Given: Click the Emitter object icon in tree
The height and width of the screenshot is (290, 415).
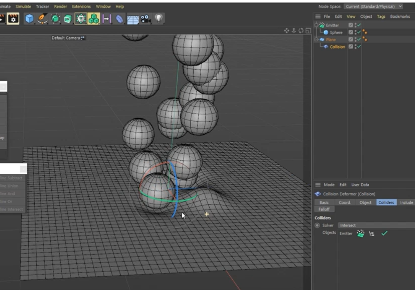Looking at the screenshot, I should coord(322,25).
